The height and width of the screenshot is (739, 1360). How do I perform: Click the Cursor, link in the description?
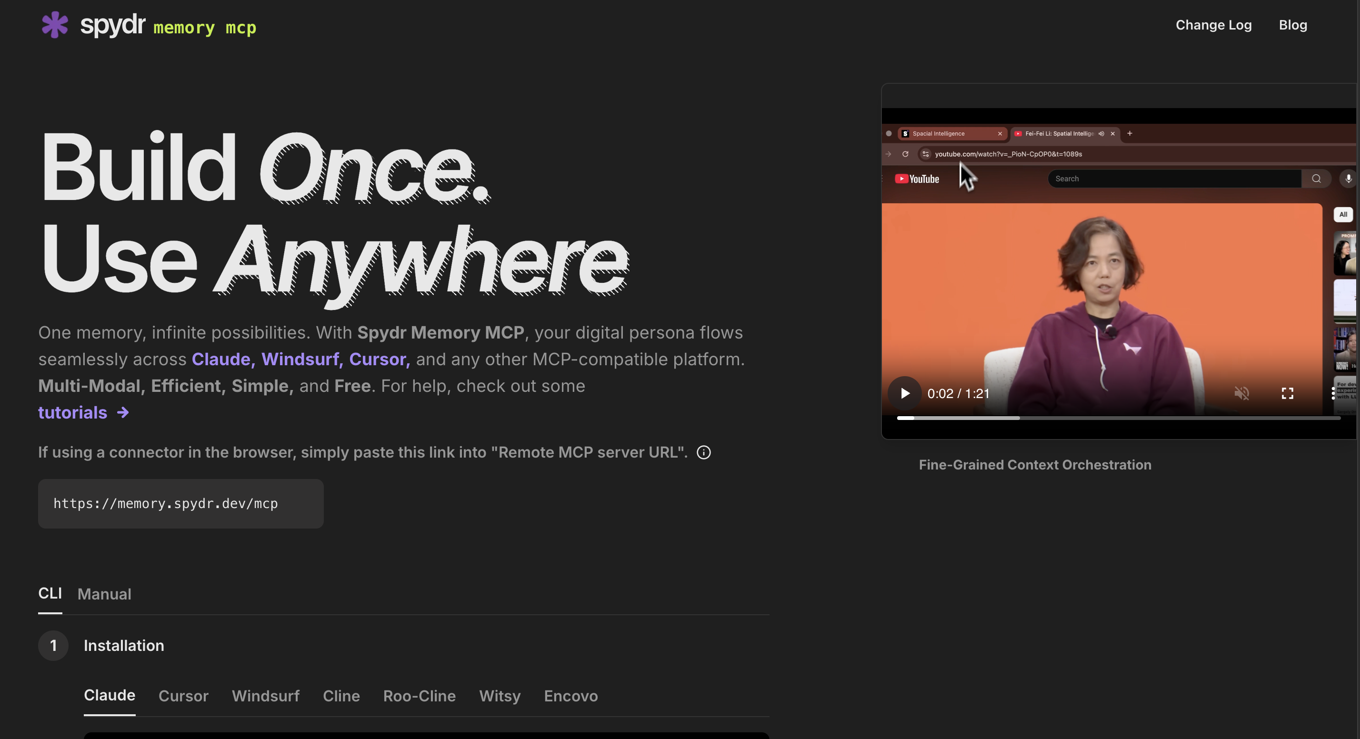point(380,360)
